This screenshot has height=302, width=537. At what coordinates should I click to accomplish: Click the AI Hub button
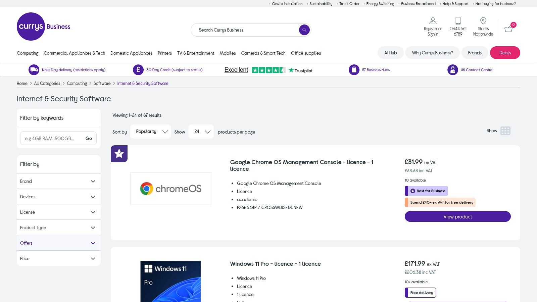click(391, 53)
